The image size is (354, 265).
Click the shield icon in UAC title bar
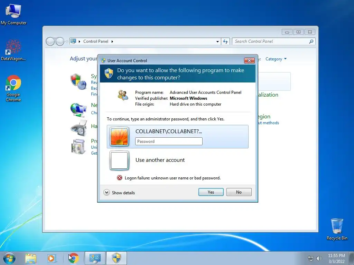pos(103,60)
